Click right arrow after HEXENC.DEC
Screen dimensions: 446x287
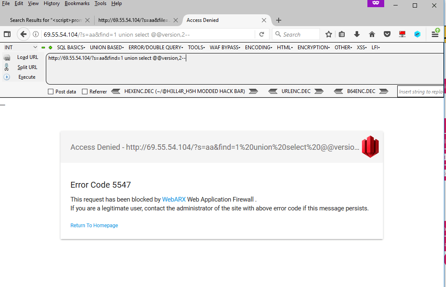point(253,91)
